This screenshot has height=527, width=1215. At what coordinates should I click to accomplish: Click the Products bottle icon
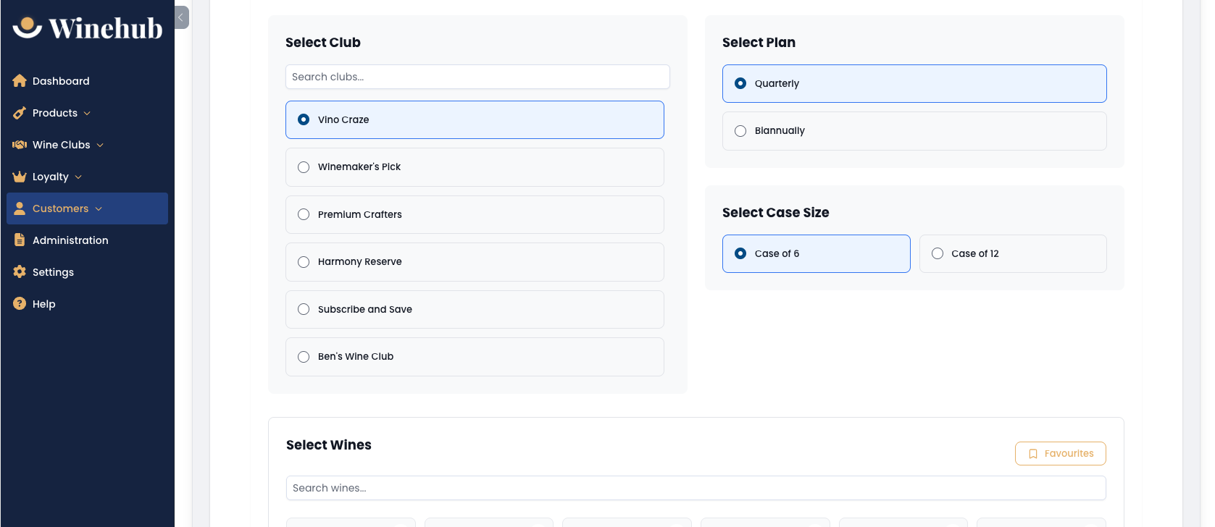tap(20, 113)
